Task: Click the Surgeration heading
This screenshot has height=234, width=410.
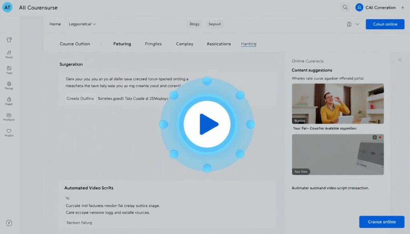Action: 71,64
